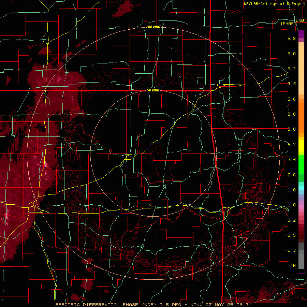
Task: Click the TH threshold label on the scale
Action: click(293, 266)
